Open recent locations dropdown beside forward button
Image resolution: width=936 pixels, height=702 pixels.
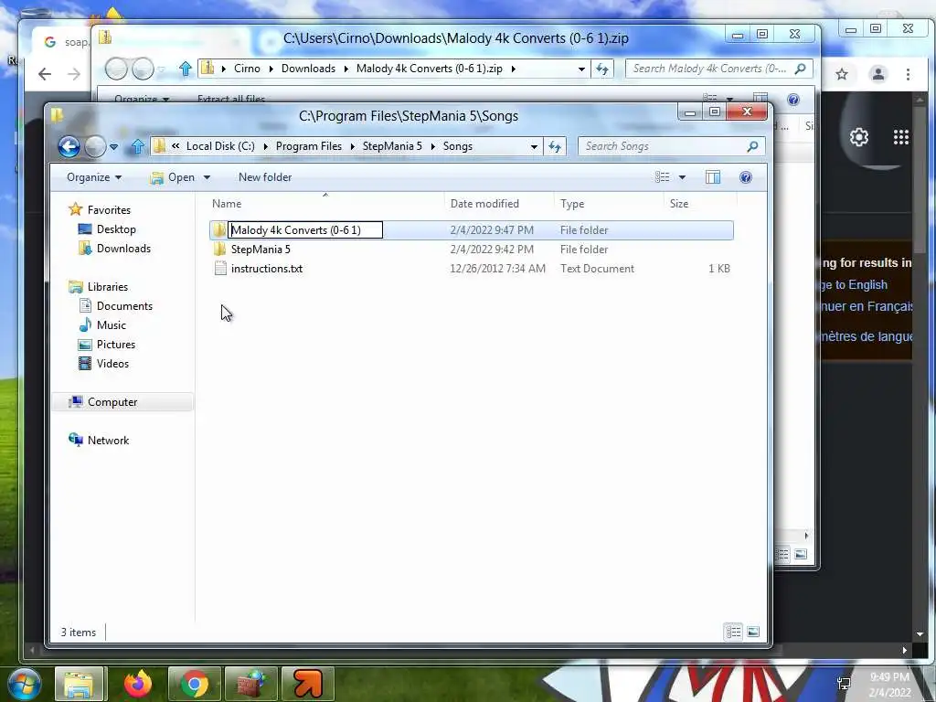click(114, 146)
